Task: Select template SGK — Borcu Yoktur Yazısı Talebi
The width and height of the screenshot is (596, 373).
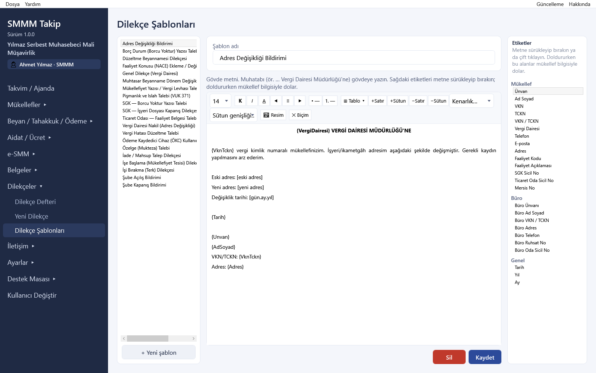Action: click(x=159, y=103)
